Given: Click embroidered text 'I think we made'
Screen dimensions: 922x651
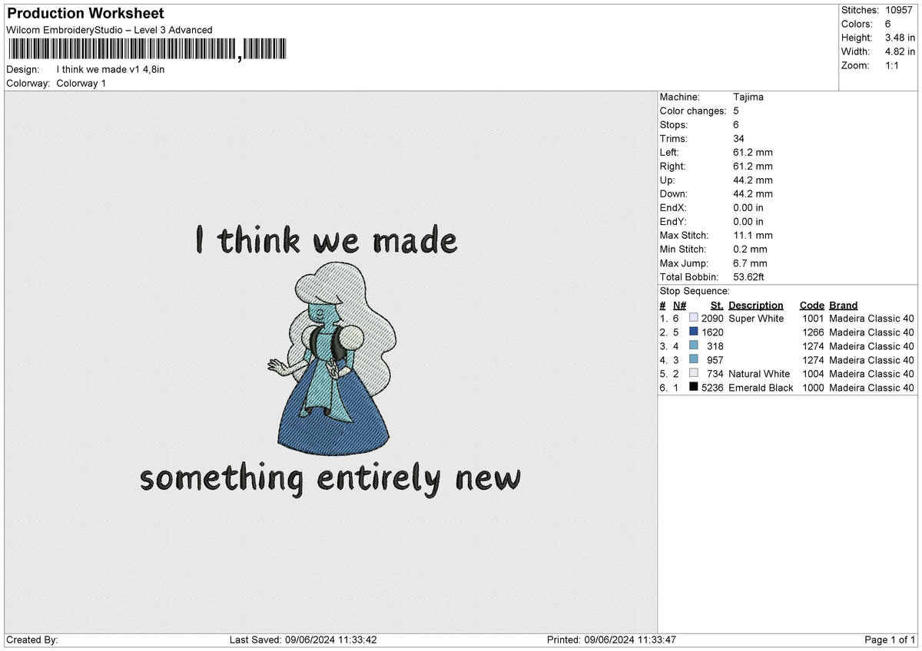Looking at the screenshot, I should [327, 240].
